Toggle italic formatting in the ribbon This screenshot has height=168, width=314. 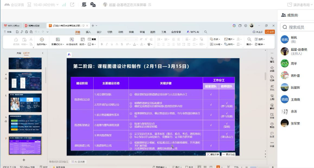tap(107, 44)
